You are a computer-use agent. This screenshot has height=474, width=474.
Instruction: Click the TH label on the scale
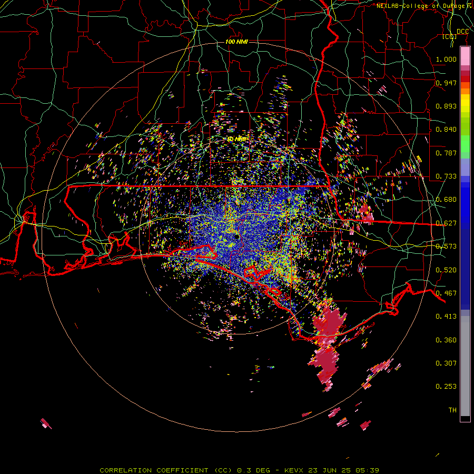tap(452, 410)
